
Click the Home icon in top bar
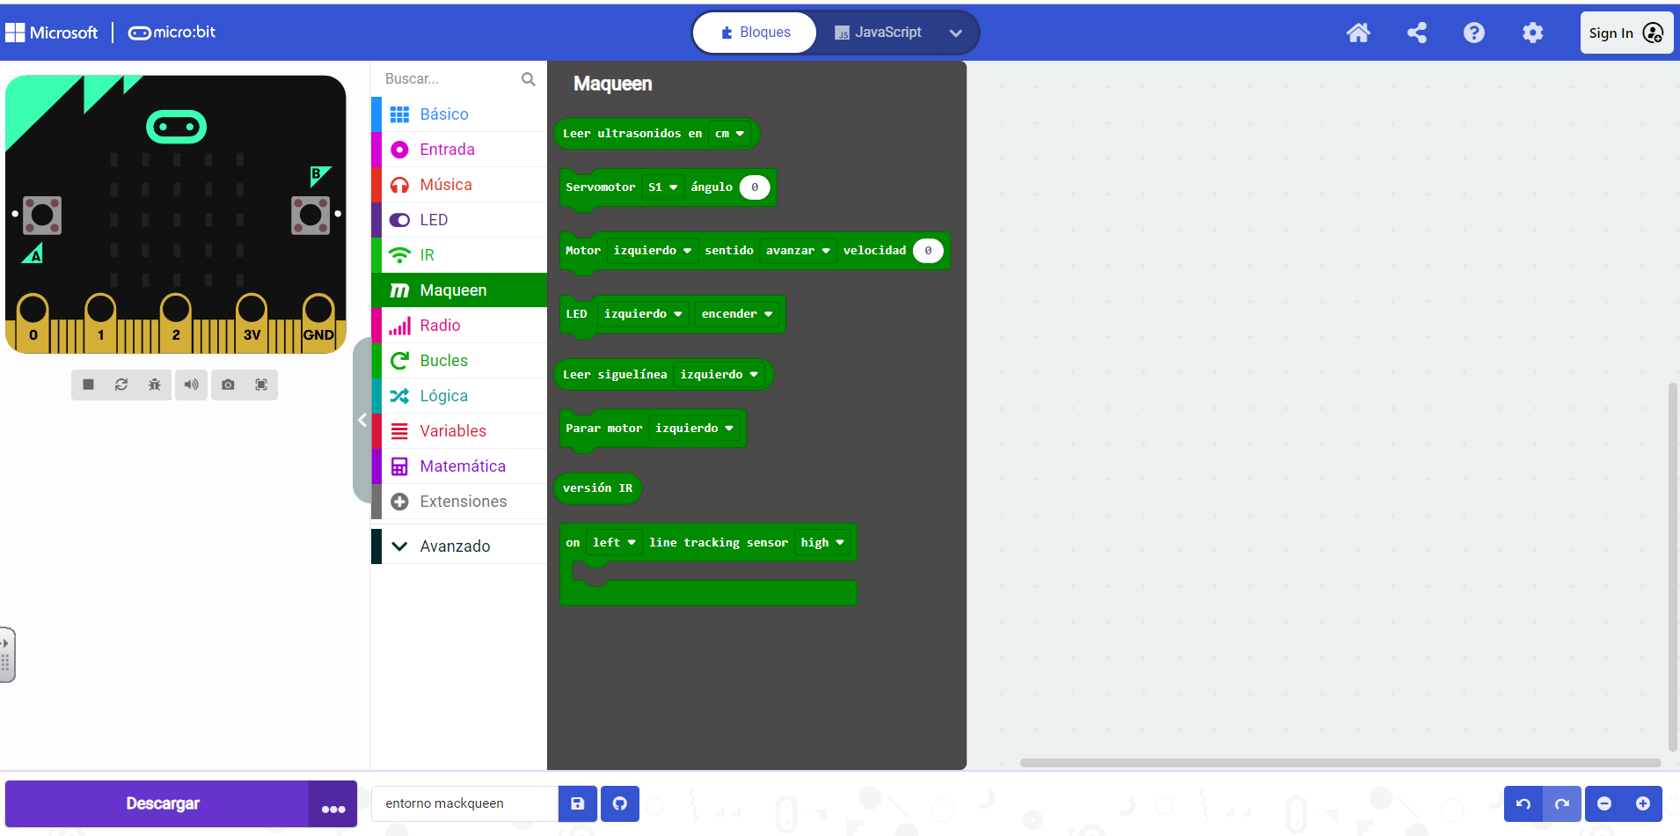pos(1358,33)
